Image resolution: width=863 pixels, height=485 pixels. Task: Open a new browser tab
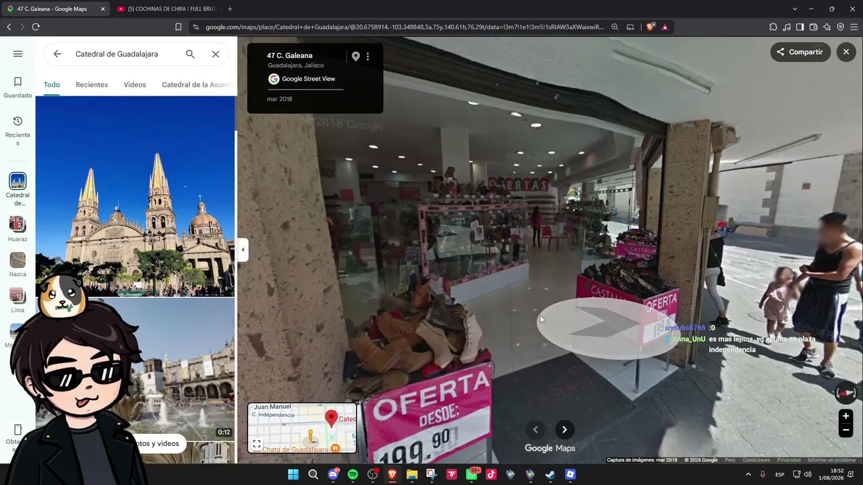pyautogui.click(x=230, y=9)
